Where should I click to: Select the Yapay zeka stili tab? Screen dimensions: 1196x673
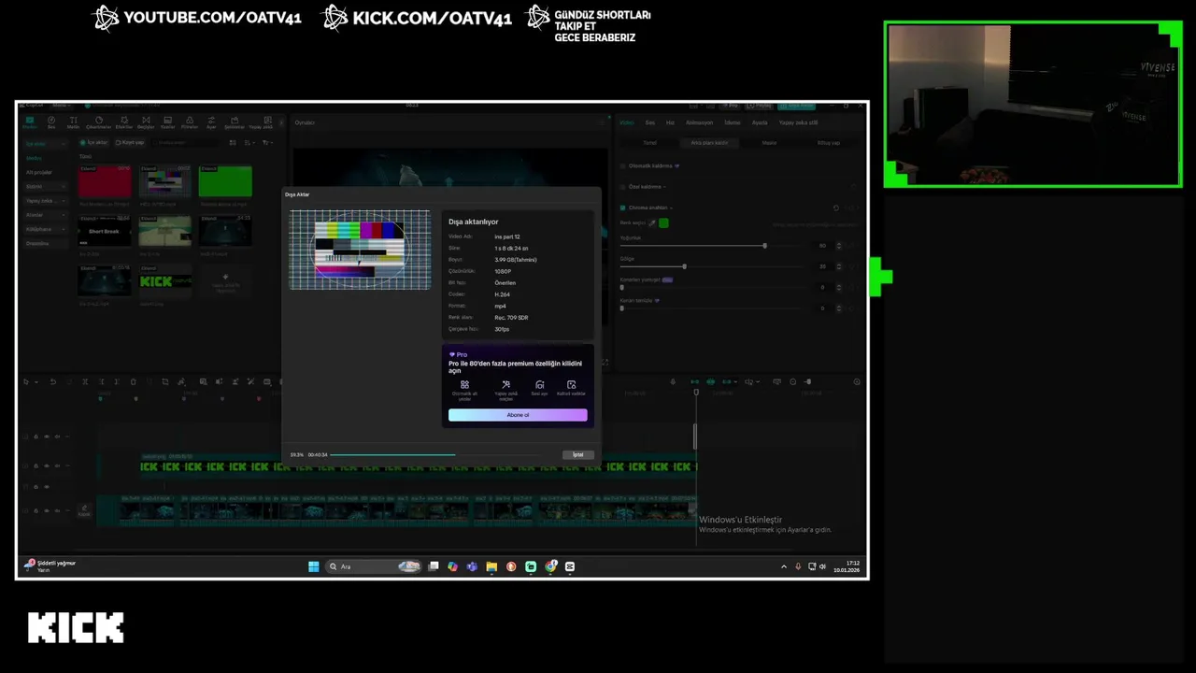[799, 122]
